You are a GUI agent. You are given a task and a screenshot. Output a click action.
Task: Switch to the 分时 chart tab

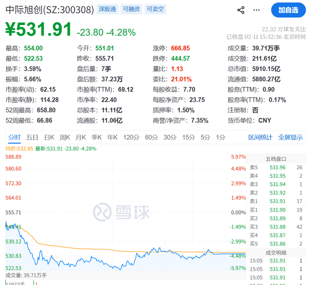coord(14,137)
